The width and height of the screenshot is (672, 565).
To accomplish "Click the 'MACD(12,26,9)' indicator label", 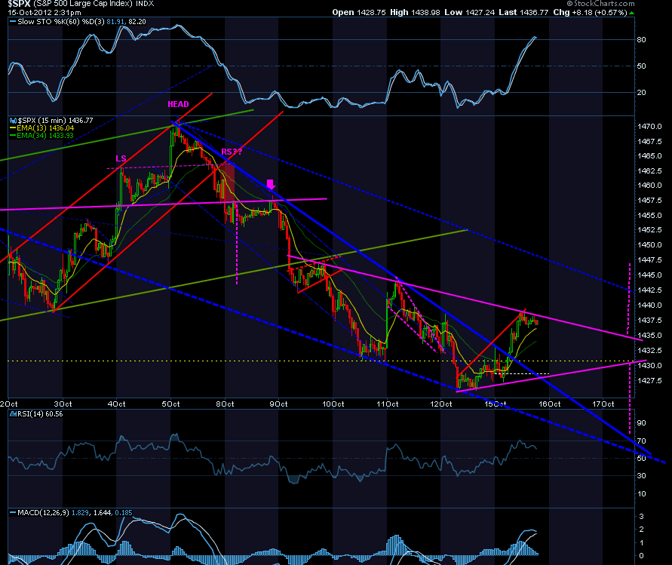I will coord(43,513).
